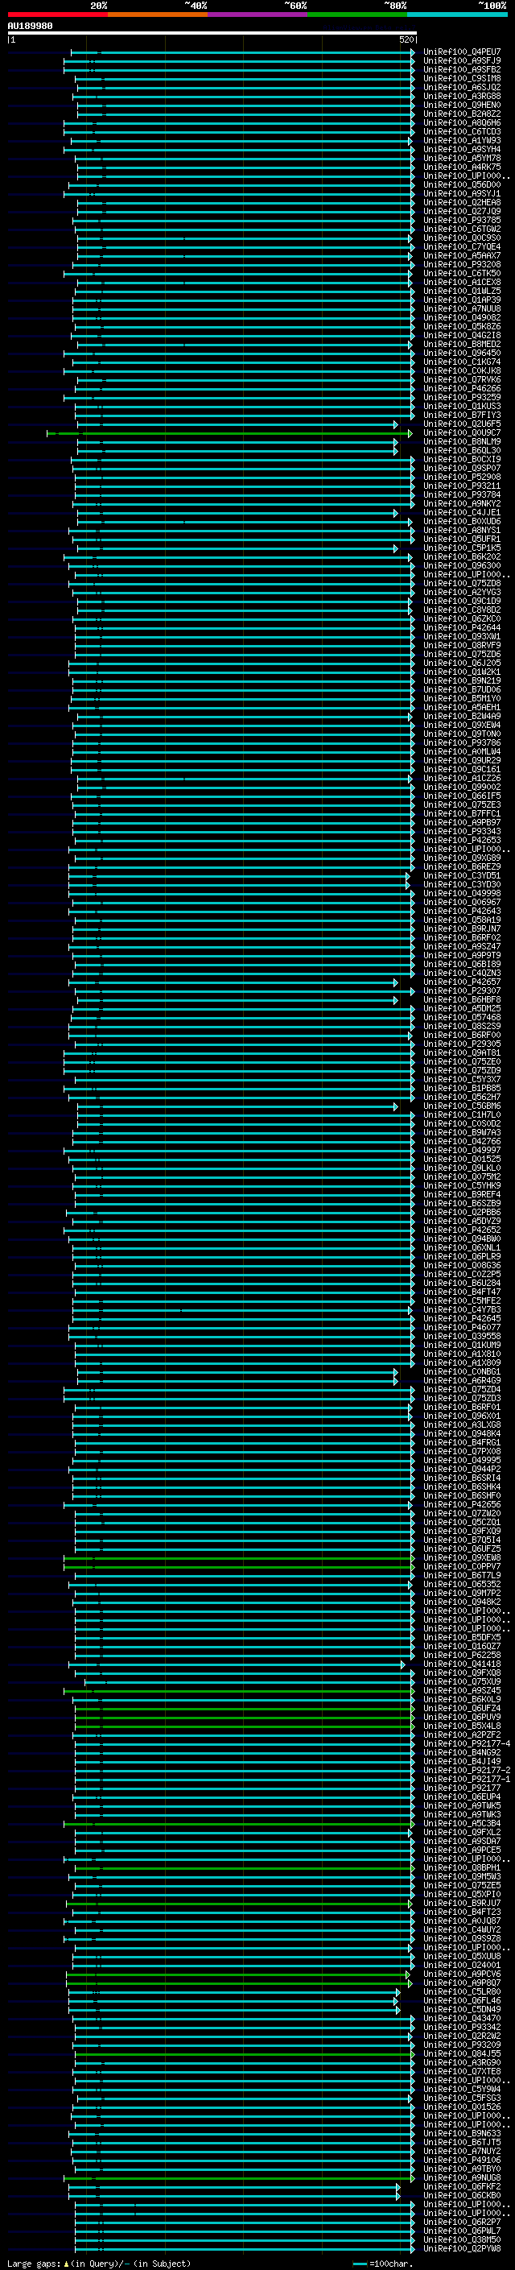
Task: Select label UniRef100_B9RJN7
Action: tap(462, 928)
